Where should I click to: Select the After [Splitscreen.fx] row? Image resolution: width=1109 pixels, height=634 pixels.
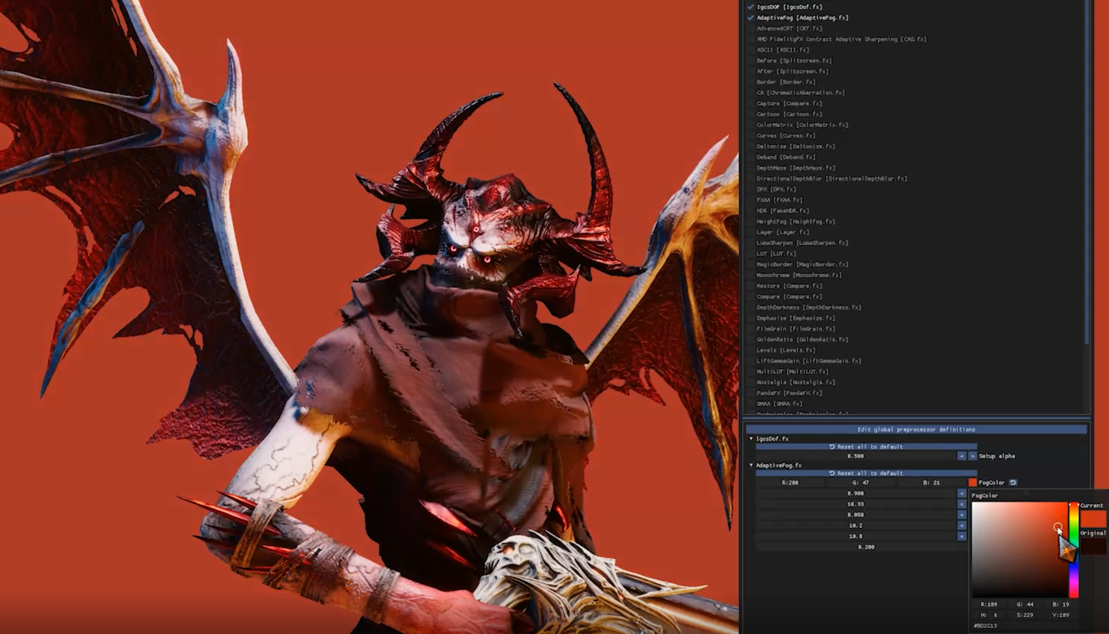pos(793,72)
